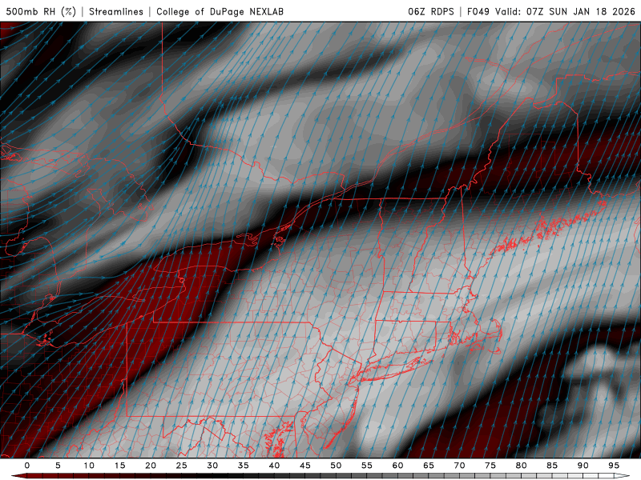This screenshot has width=641, height=480.
Task: Click the '75' label on the color scale
Action: (x=490, y=466)
